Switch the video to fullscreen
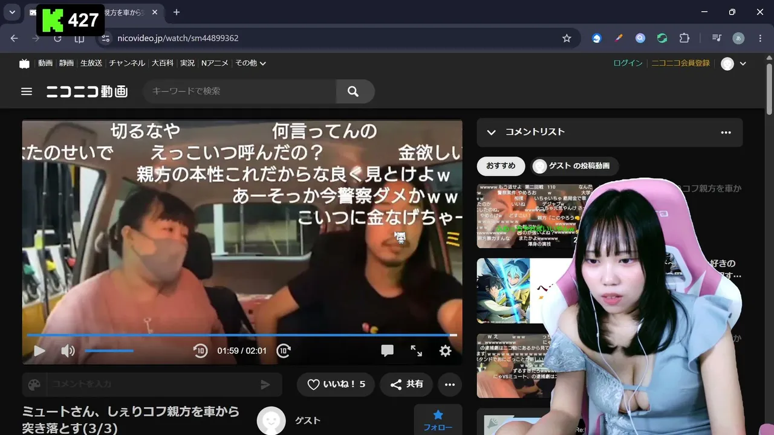This screenshot has height=435, width=774. (x=417, y=351)
